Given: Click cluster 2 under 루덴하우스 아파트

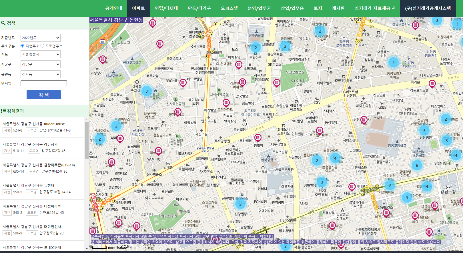Looking at the screenshot, I should (116, 126).
